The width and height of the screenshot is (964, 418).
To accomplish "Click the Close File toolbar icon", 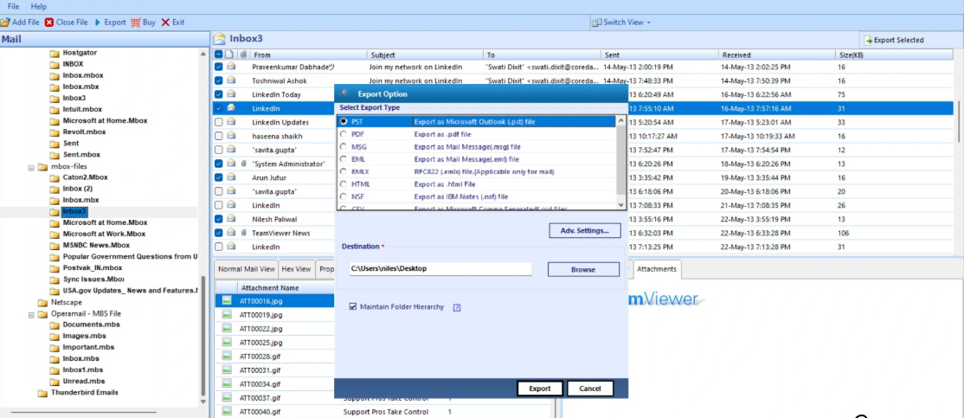I will (x=49, y=23).
